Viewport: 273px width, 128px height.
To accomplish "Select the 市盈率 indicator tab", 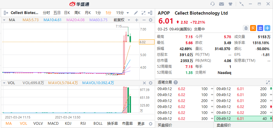I will point(127,124).
